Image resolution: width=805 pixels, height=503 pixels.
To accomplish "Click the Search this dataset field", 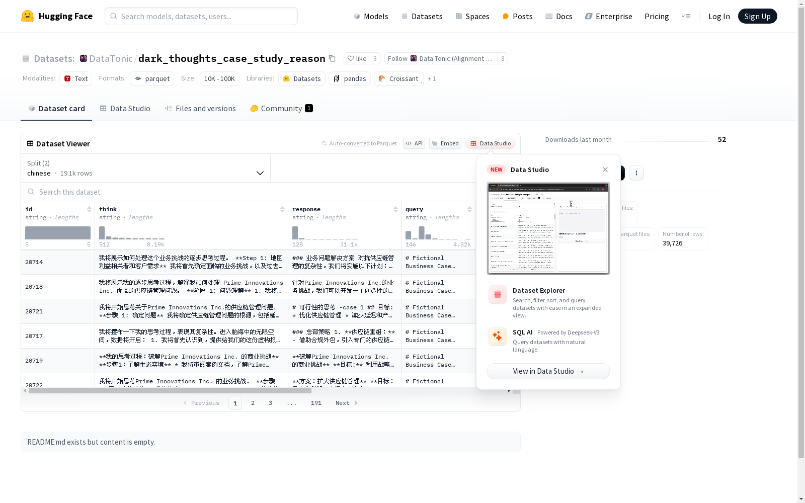I will click(249, 192).
